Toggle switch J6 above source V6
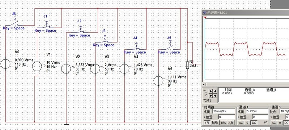Image resolution: width=289 pixels, height=130 pixels. pos(14,23)
